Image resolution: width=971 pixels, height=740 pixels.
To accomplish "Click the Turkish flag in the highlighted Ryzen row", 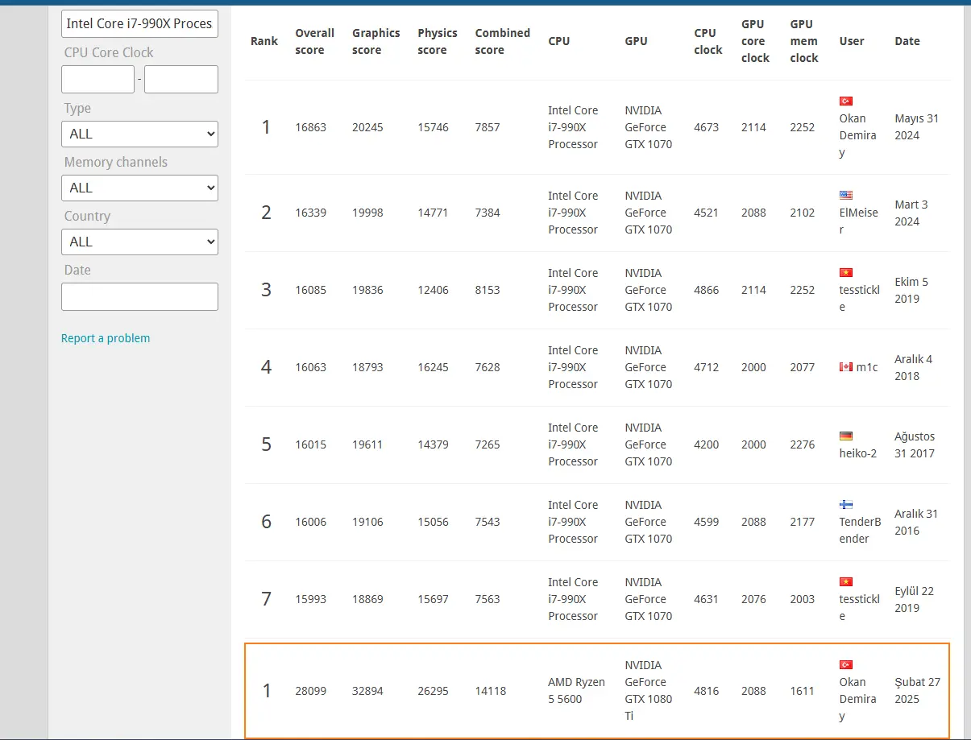I will coord(845,665).
